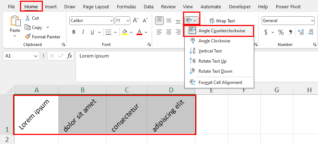Decrease font size with smaller A
This screenshot has height=144, width=318.
(145, 20)
